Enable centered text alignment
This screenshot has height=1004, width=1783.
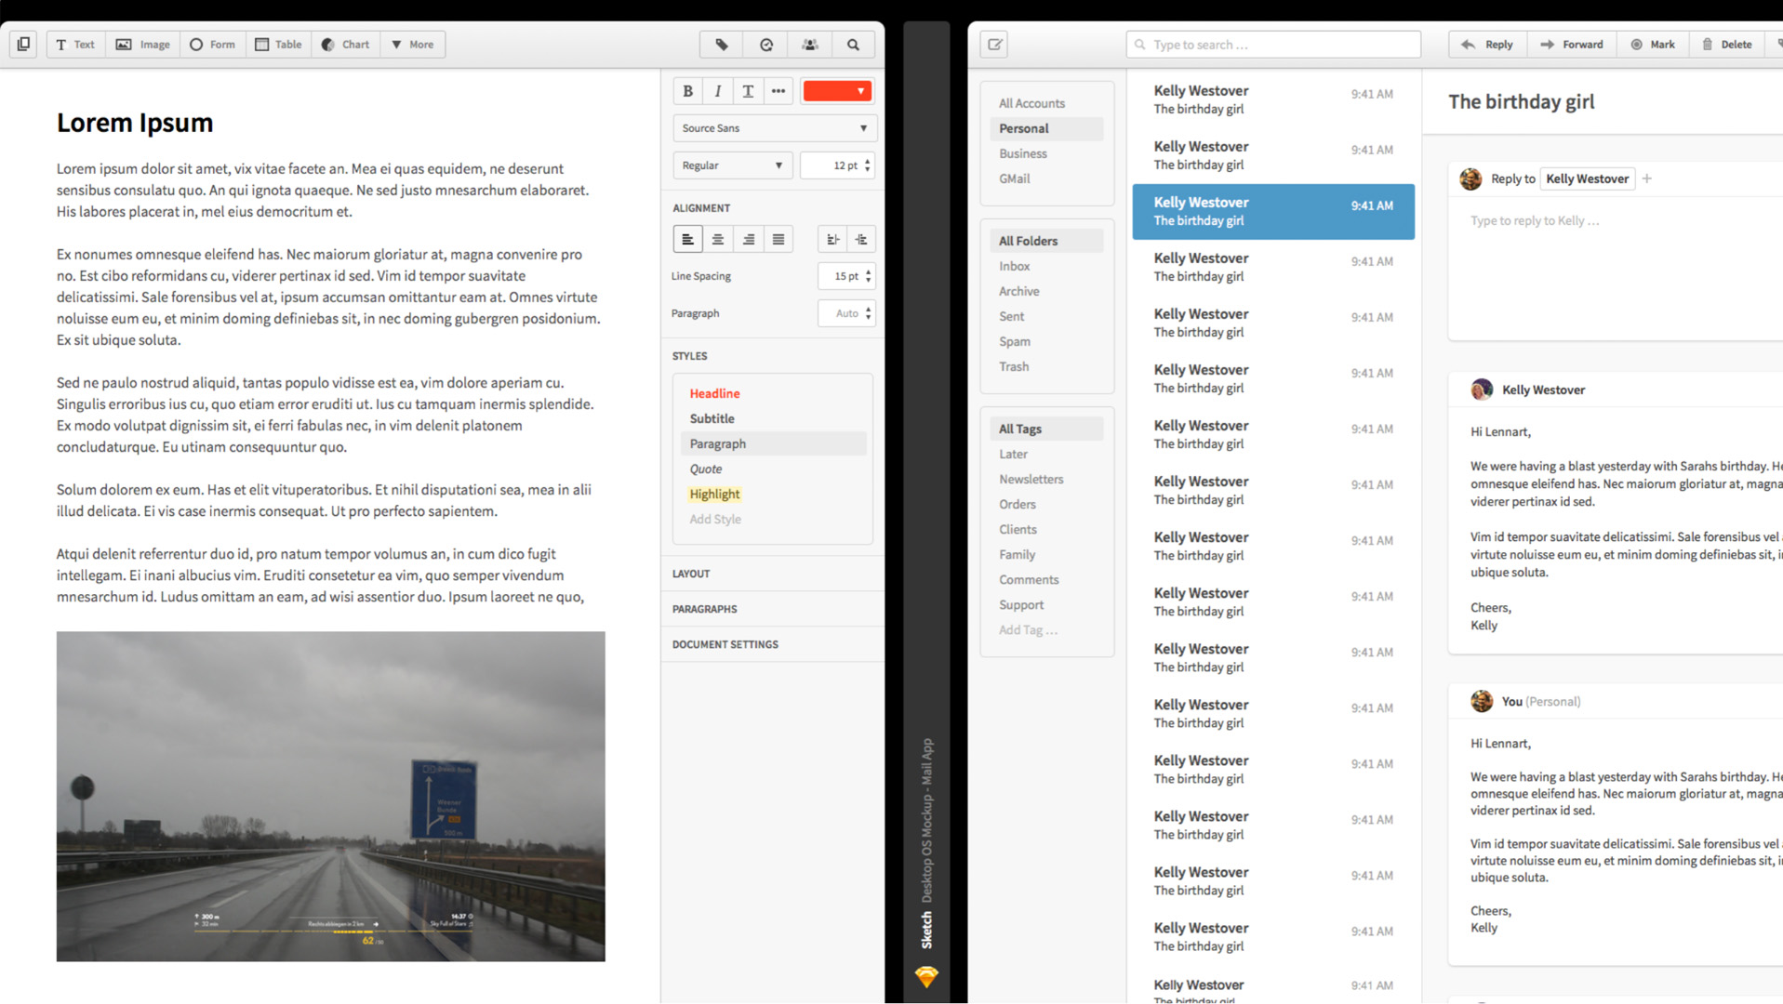click(x=717, y=238)
